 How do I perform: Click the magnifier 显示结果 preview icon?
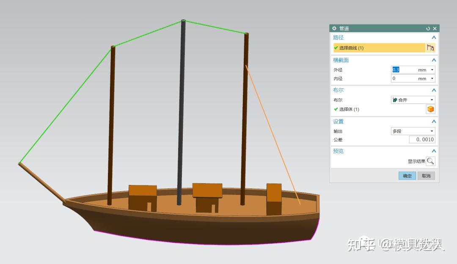click(430, 161)
